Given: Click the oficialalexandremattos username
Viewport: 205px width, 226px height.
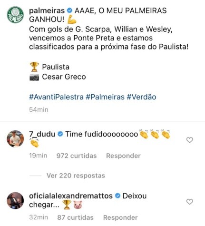Looking at the screenshot, I should 71,196.
